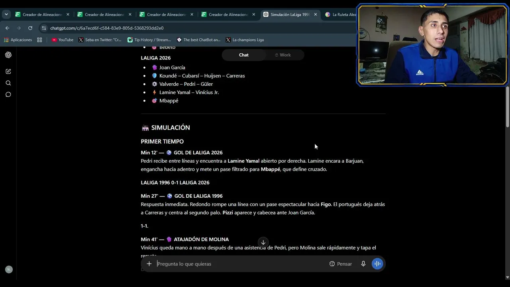Go back with the browser back arrow
The width and height of the screenshot is (510, 287).
pos(7,28)
